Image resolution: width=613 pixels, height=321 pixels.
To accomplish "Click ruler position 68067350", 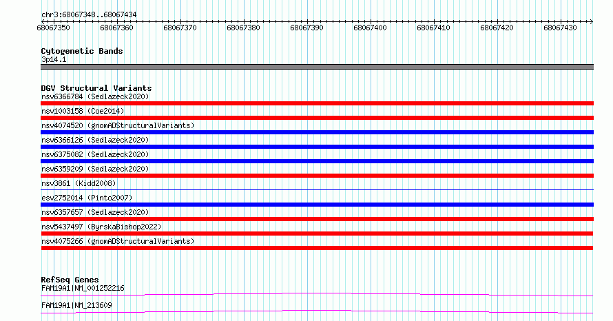I will click(x=54, y=28).
